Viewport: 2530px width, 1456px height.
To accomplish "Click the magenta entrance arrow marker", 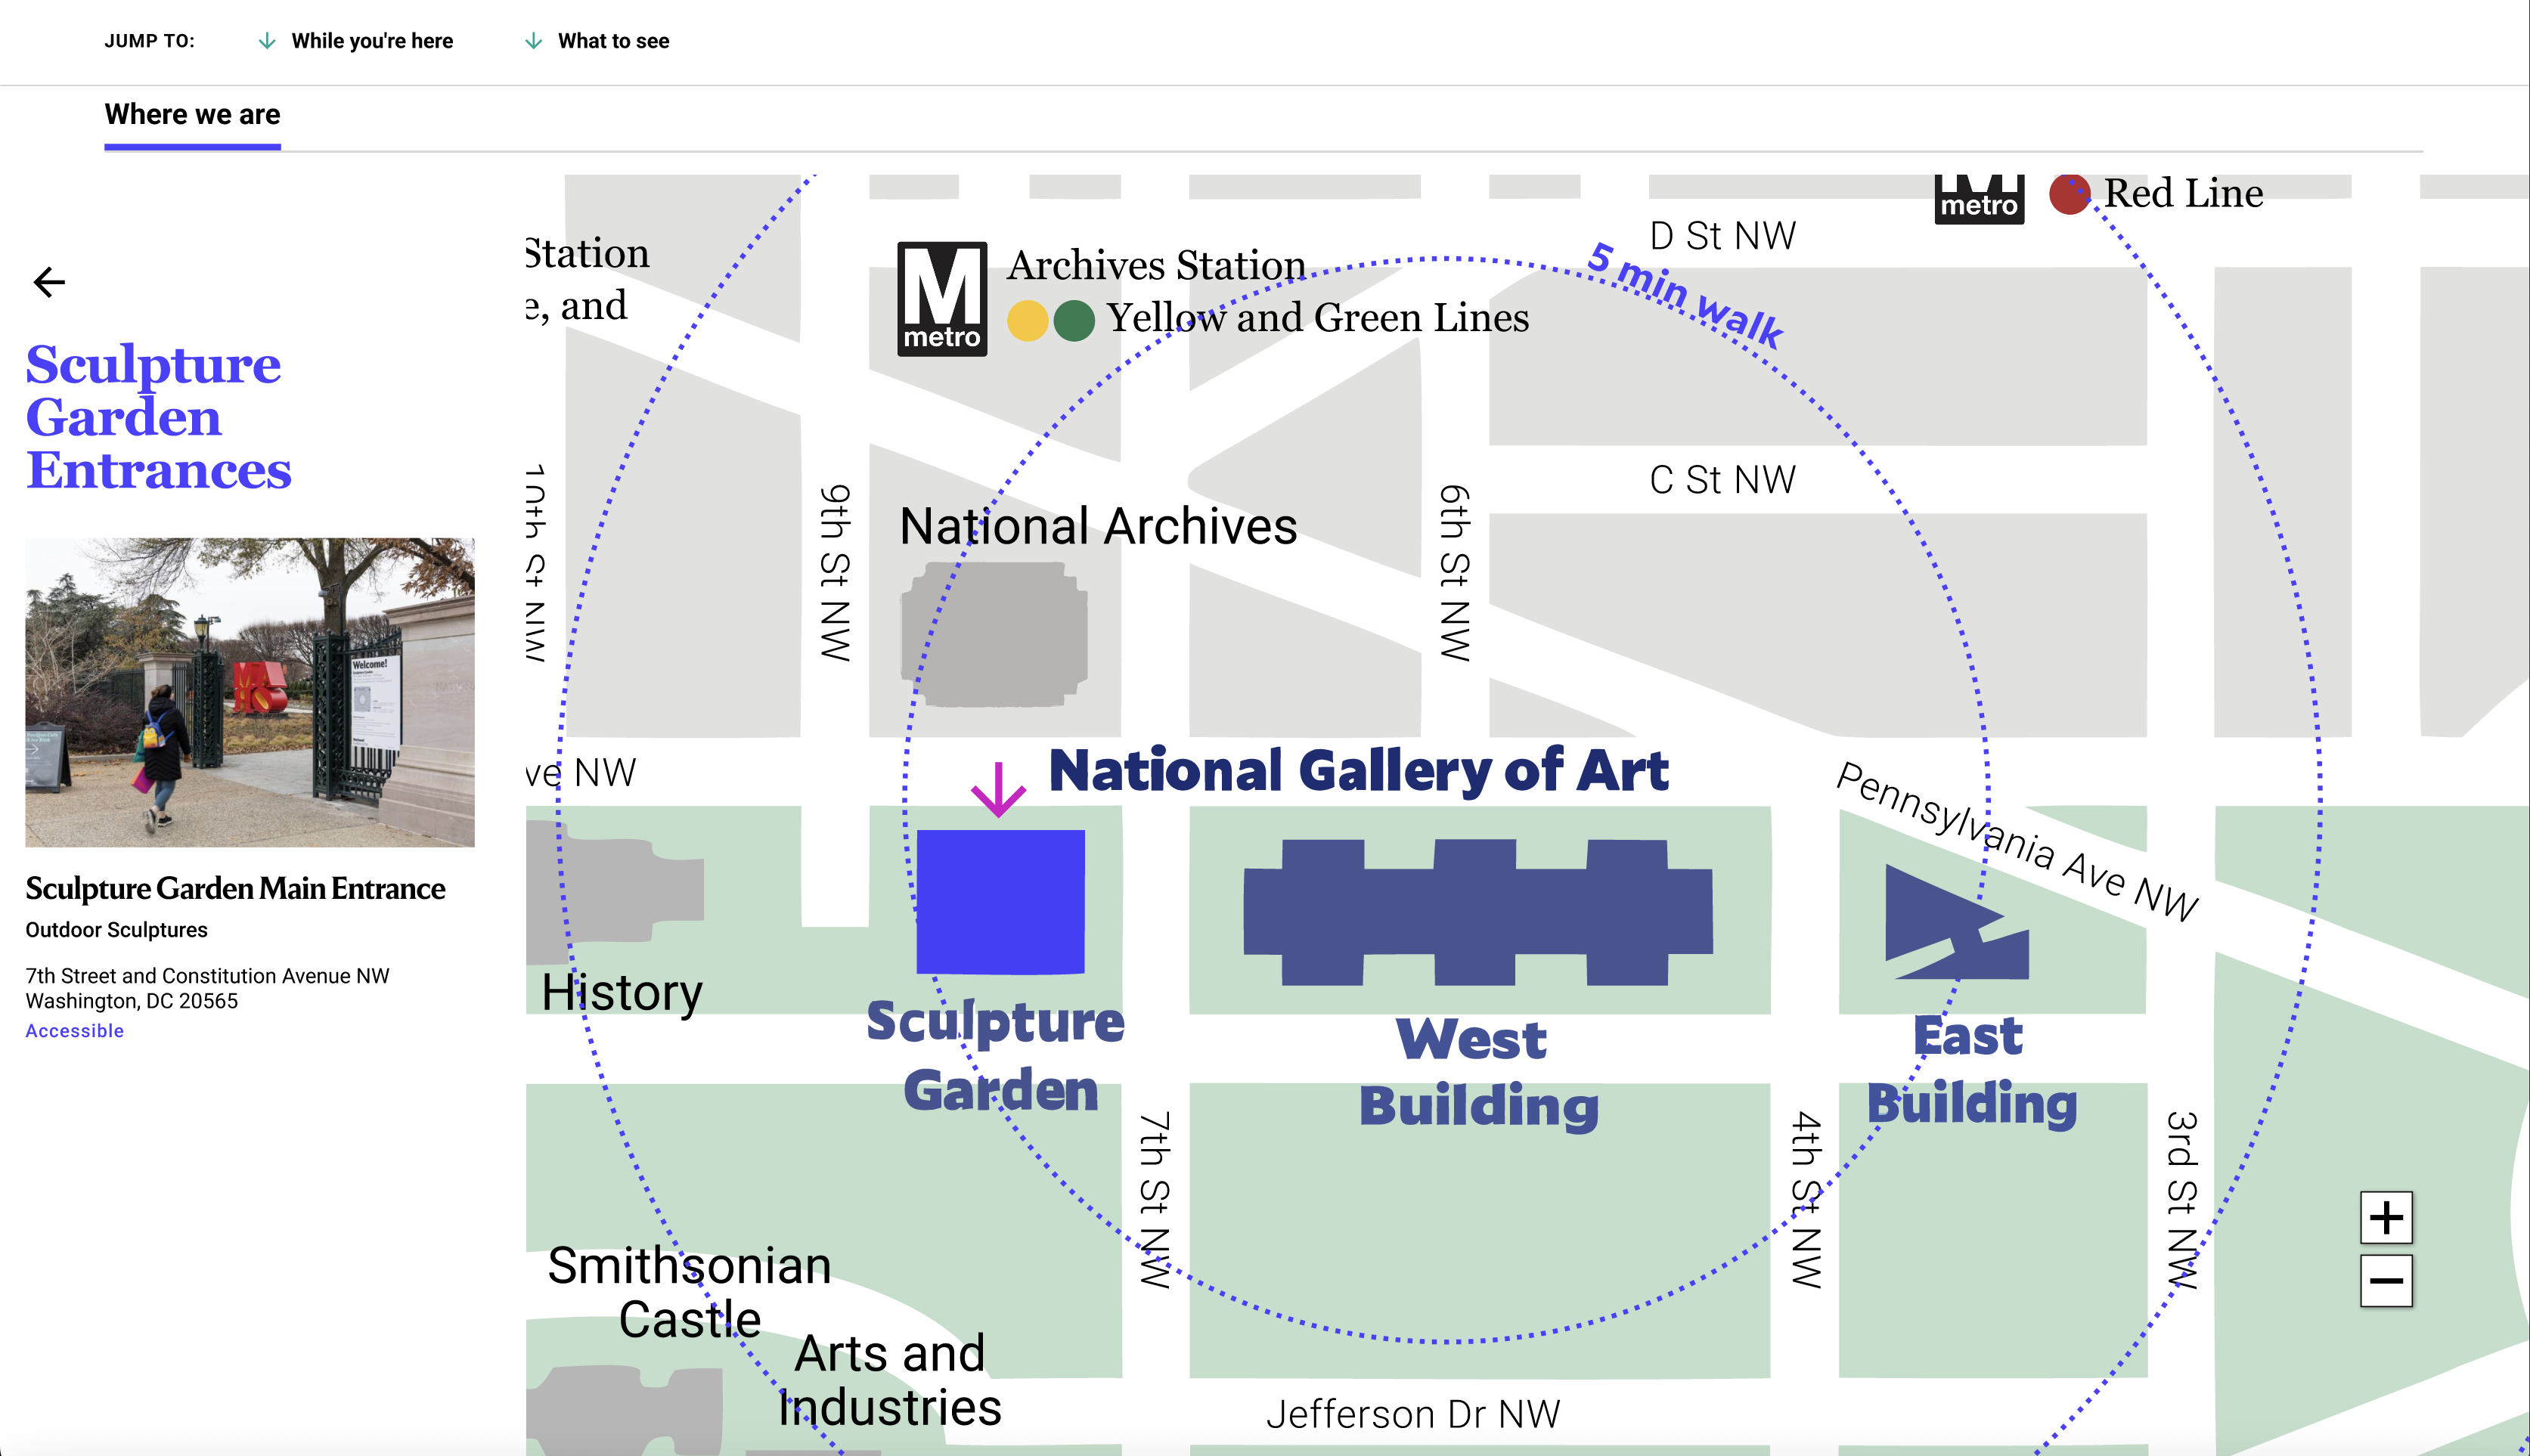I will (x=998, y=789).
